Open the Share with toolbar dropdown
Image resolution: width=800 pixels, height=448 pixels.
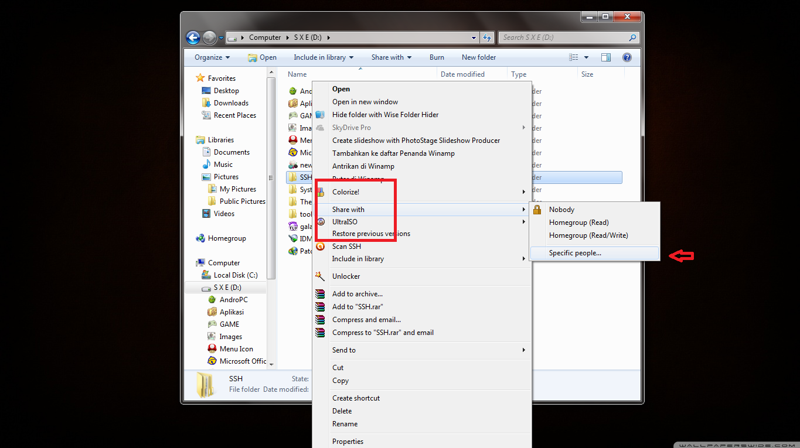392,57
